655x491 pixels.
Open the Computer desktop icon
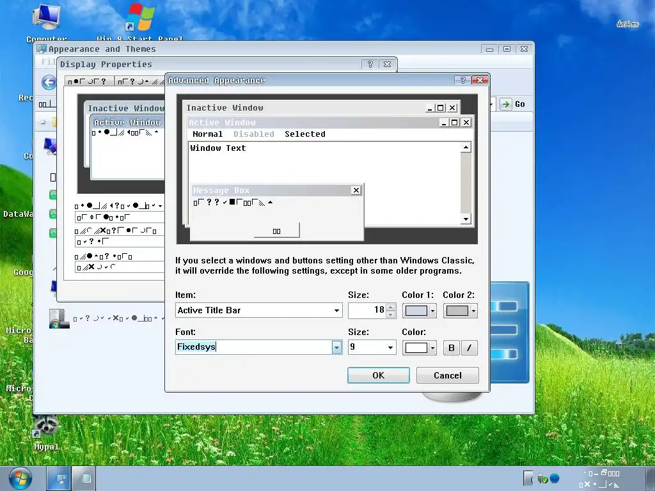point(46,22)
